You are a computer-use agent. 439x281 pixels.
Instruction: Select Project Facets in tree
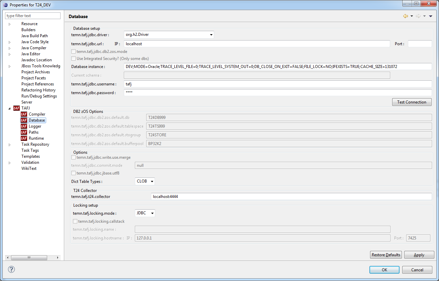click(x=33, y=78)
